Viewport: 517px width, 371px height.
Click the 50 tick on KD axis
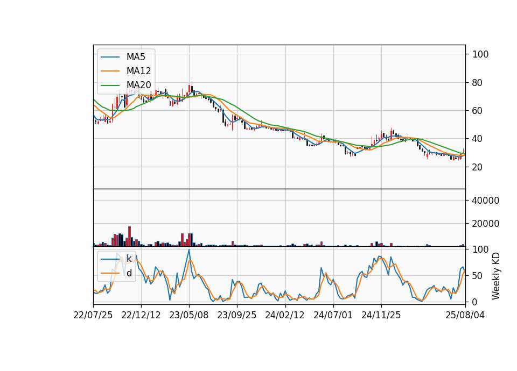coord(478,275)
